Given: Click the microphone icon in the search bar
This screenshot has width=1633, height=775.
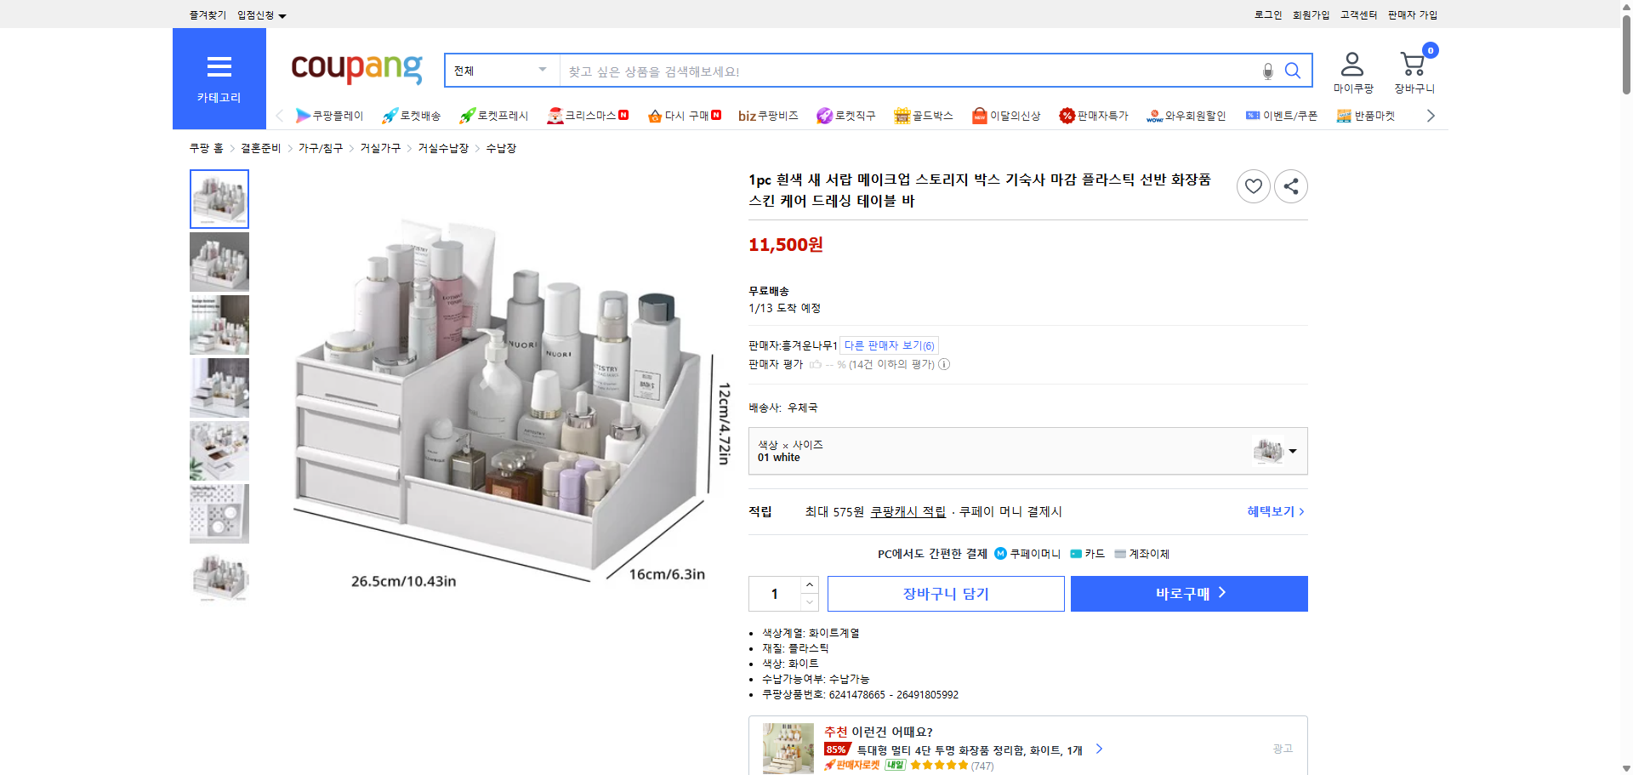Looking at the screenshot, I should [1266, 71].
